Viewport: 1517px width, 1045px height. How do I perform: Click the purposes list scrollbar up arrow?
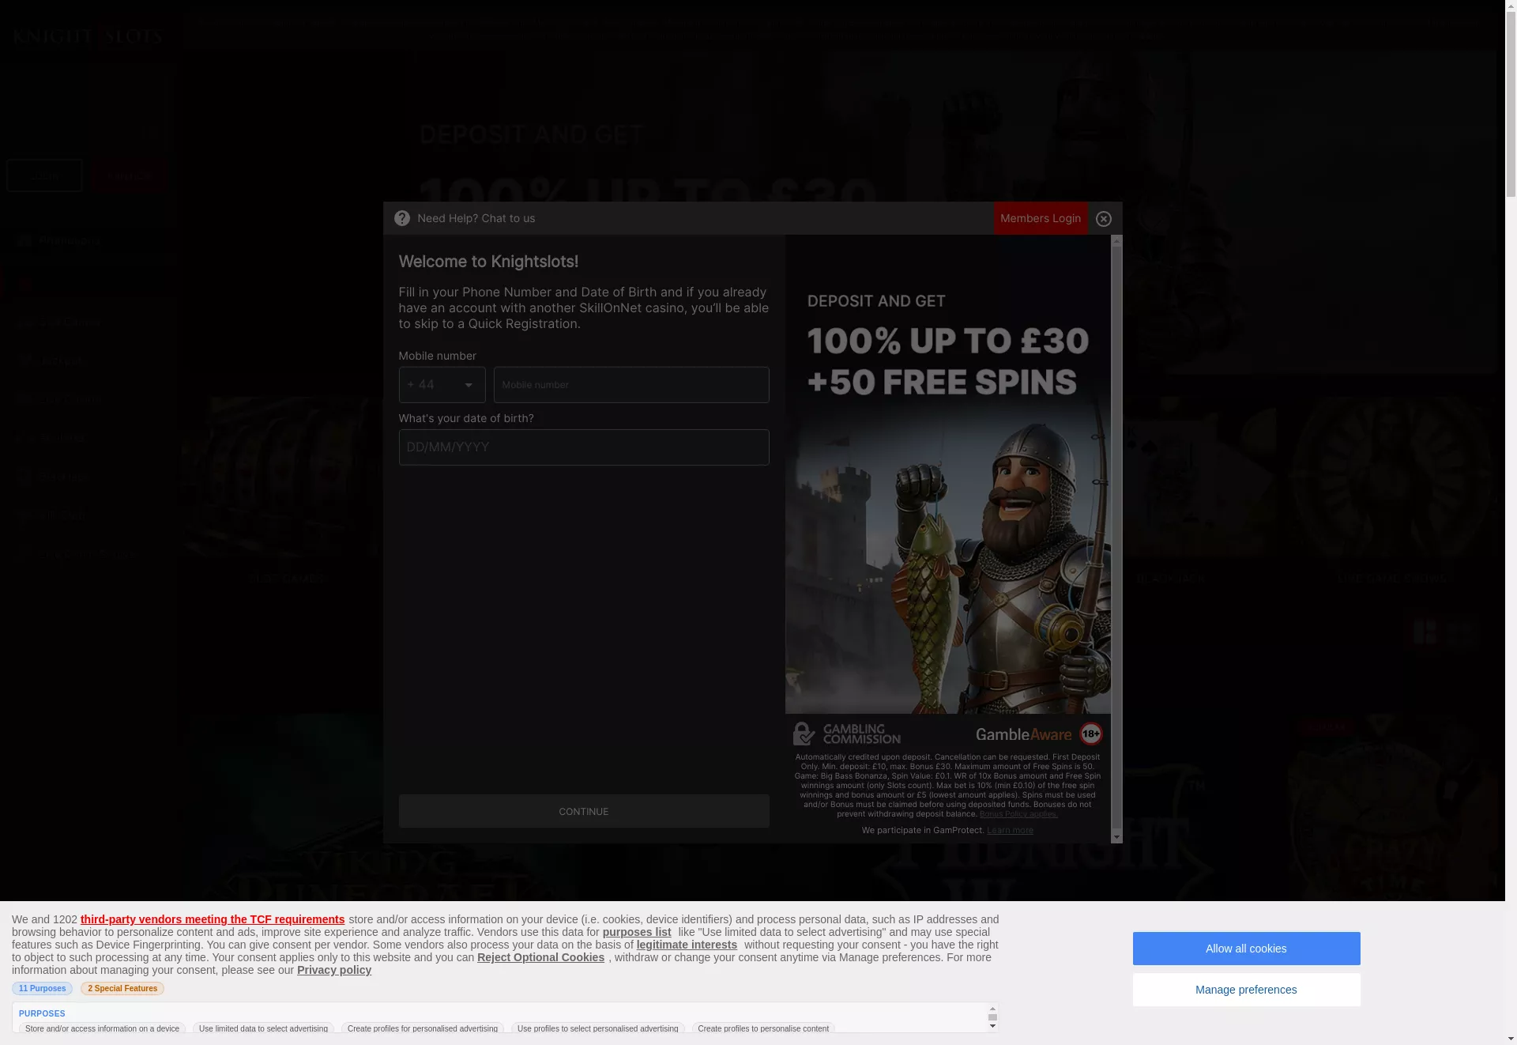993,1009
